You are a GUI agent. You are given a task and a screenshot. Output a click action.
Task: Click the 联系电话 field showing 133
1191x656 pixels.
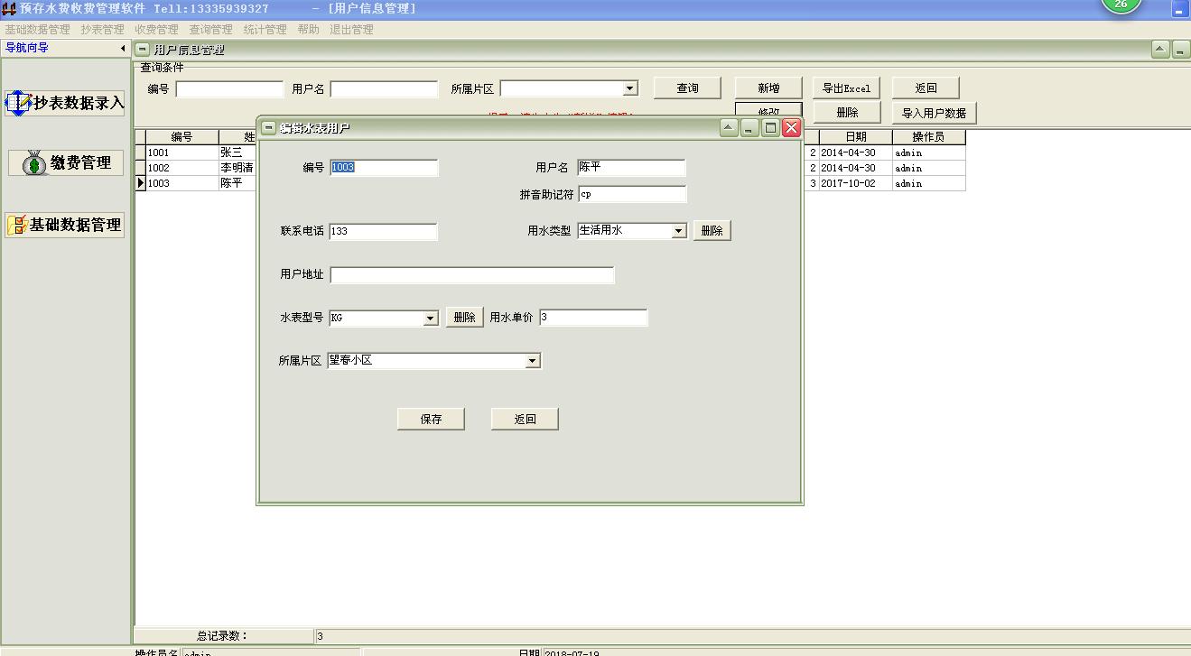click(x=384, y=231)
